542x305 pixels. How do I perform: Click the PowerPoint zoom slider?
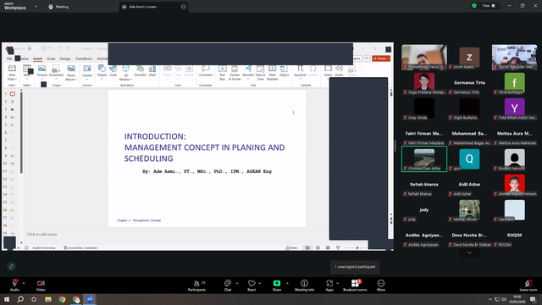[357, 247]
